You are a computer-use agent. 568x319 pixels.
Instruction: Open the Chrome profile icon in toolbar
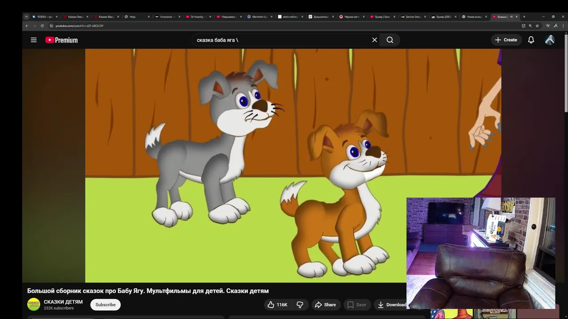tap(556, 26)
